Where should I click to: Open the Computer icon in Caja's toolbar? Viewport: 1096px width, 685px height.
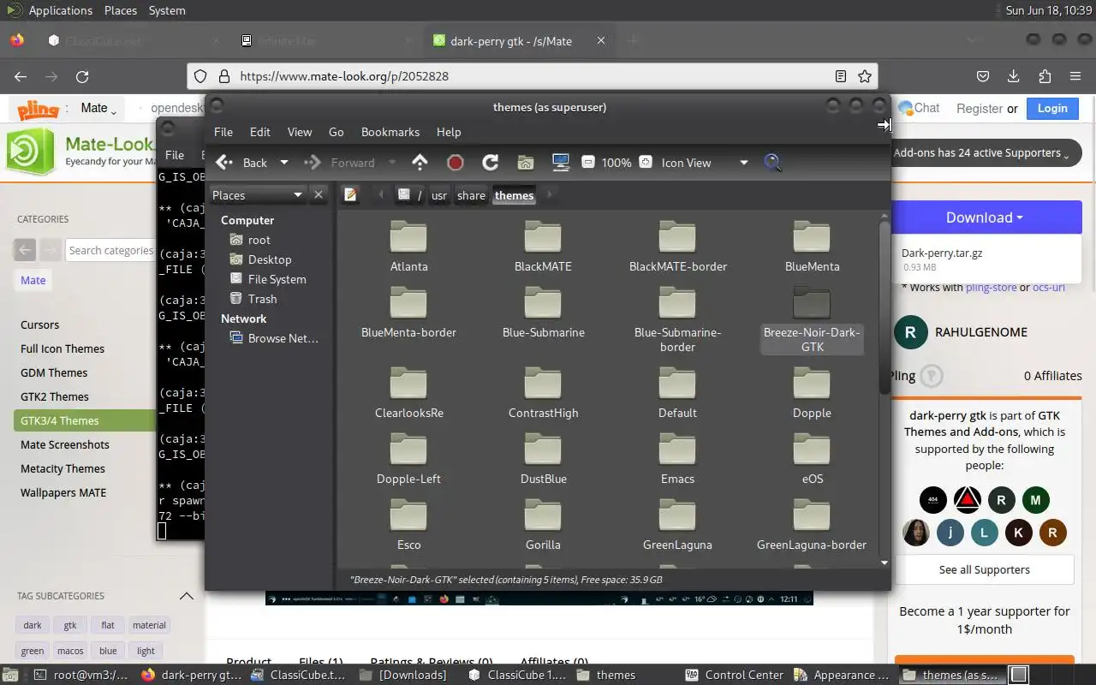[561, 163]
